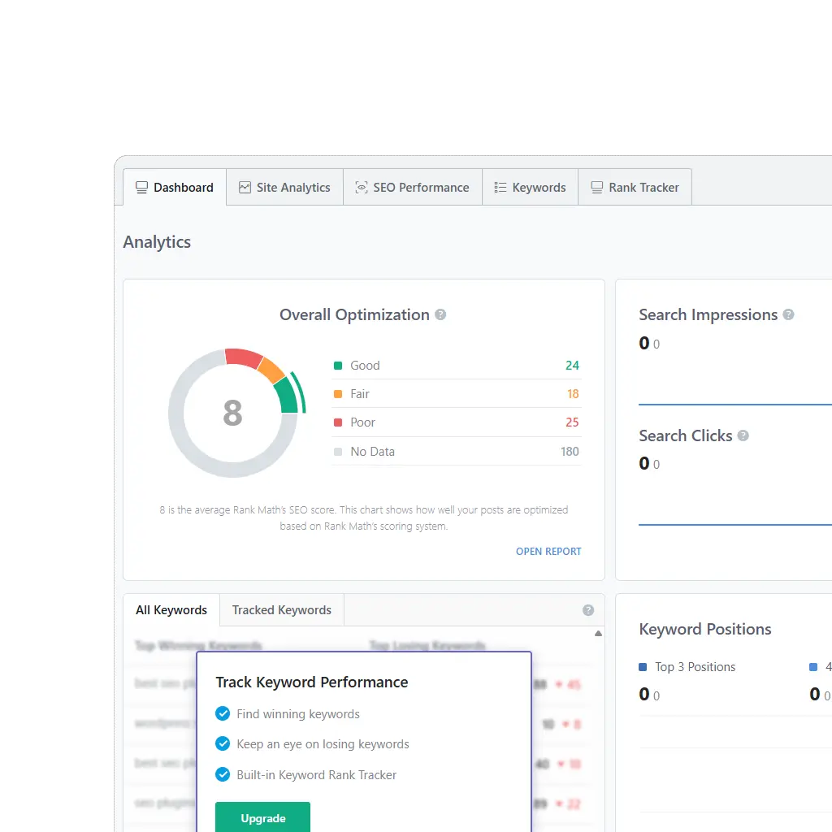The width and height of the screenshot is (832, 832).
Task: Click the eye-scan icon on SEO Performance tab
Action: [362, 187]
